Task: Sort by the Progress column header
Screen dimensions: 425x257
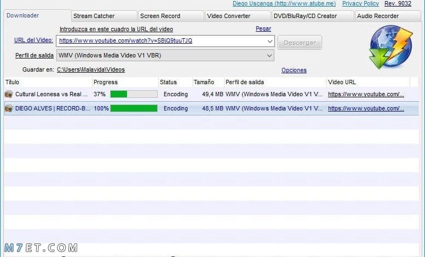Action: point(125,82)
